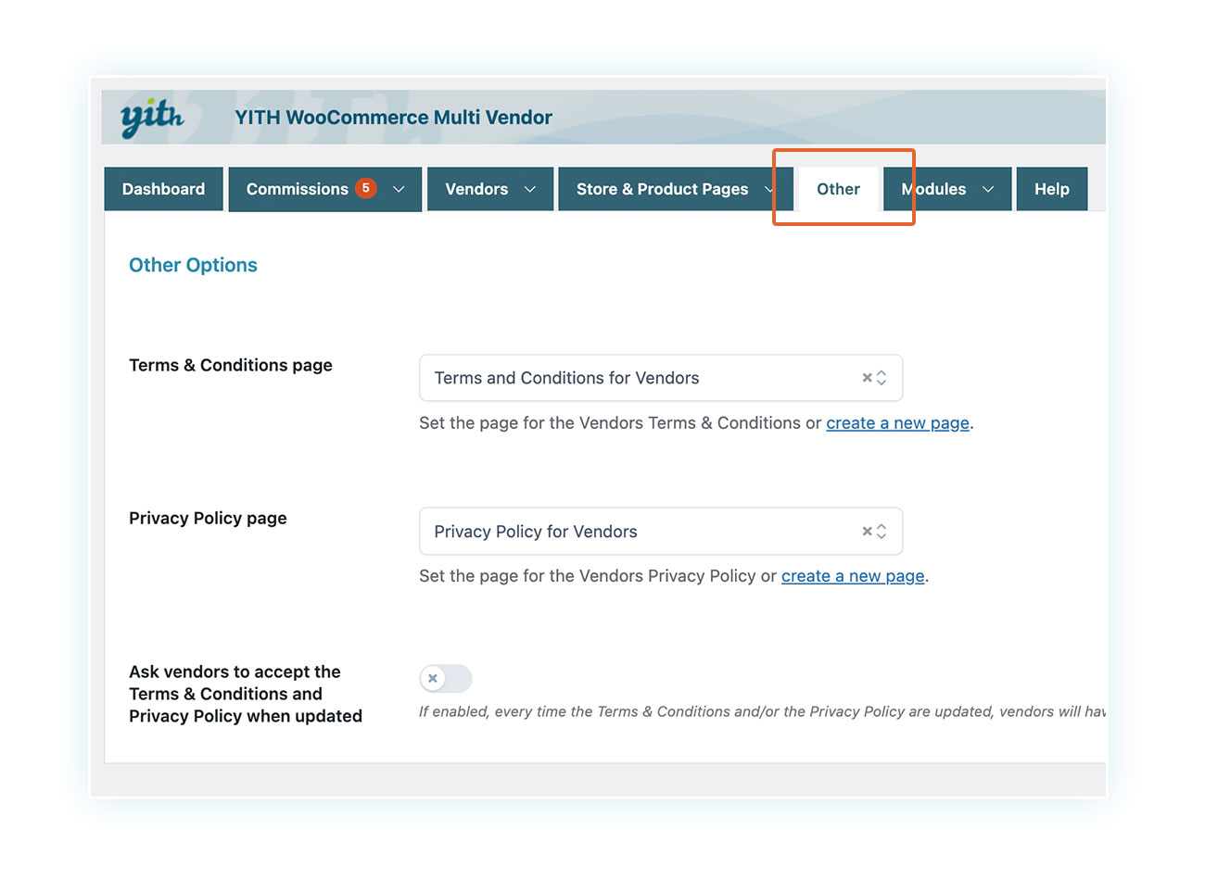This screenshot has width=1205, height=879.
Task: Clear the Privacy Policy page selection
Action: pyautogui.click(x=867, y=532)
